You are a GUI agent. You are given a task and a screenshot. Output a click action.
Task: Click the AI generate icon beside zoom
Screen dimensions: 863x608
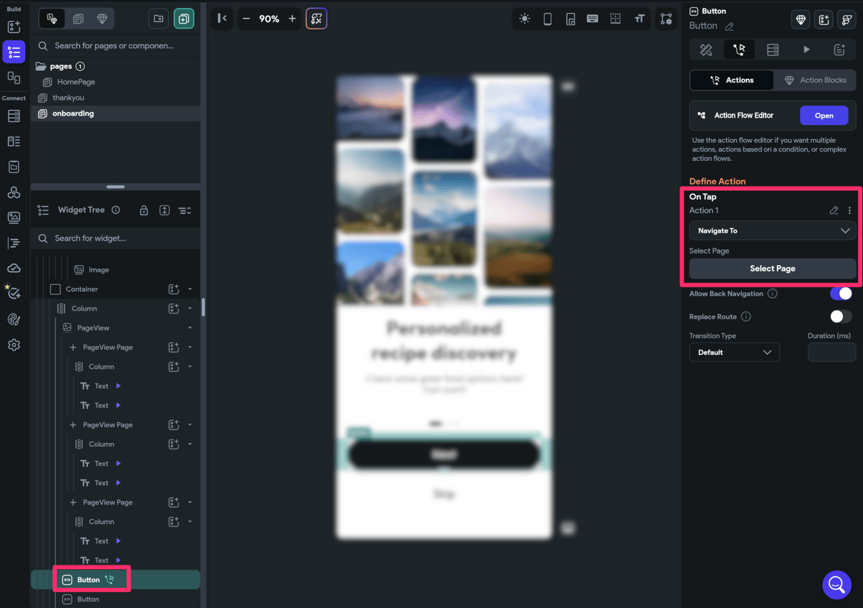pos(317,19)
